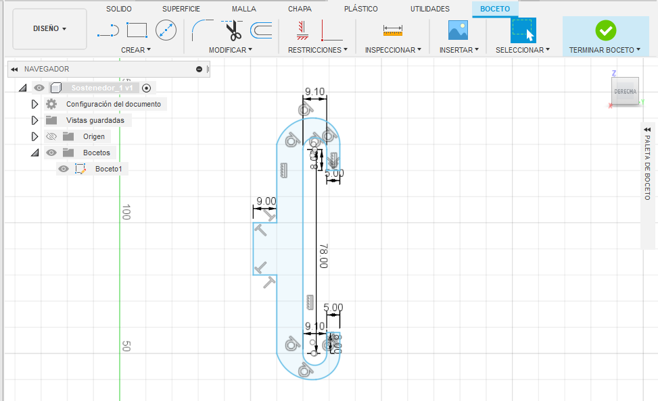The image size is (658, 401).
Task: Select the Circle tool
Action: pos(166,30)
